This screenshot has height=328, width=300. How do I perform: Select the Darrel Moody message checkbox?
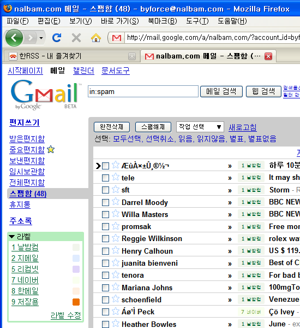105,202
